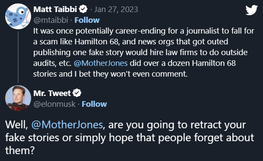Click the @elonmusk handle

tap(54, 104)
